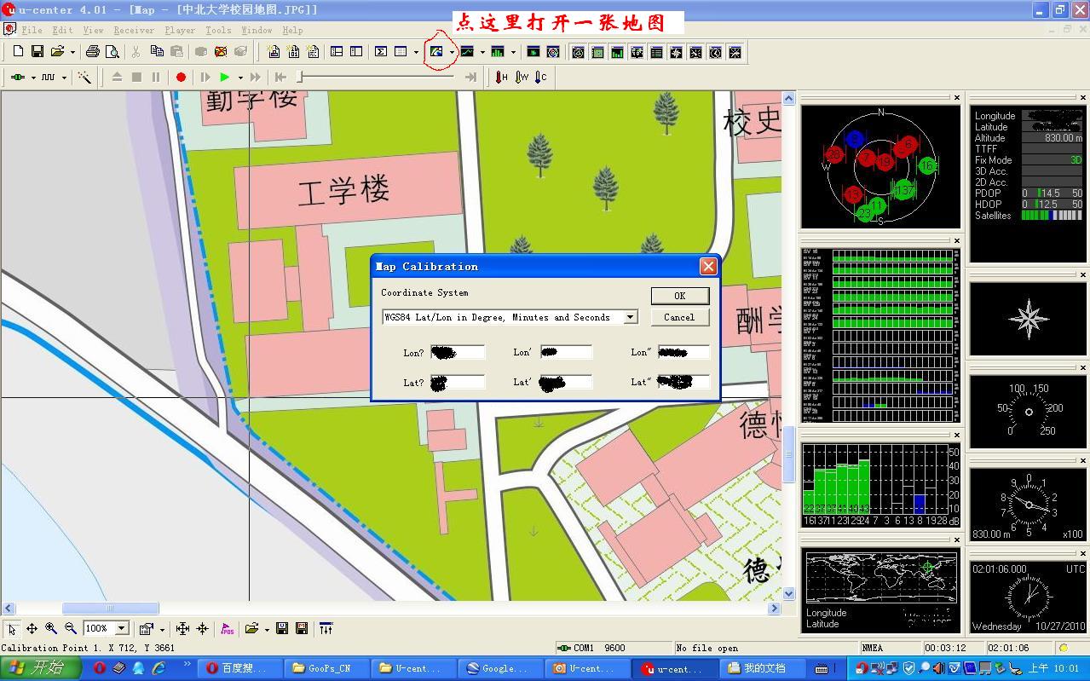Open Print Preview icon
The height and width of the screenshot is (681, 1090).
click(x=112, y=52)
